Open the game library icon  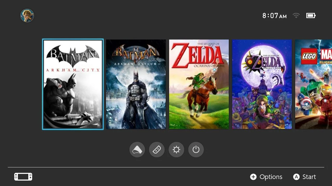(x=137, y=150)
